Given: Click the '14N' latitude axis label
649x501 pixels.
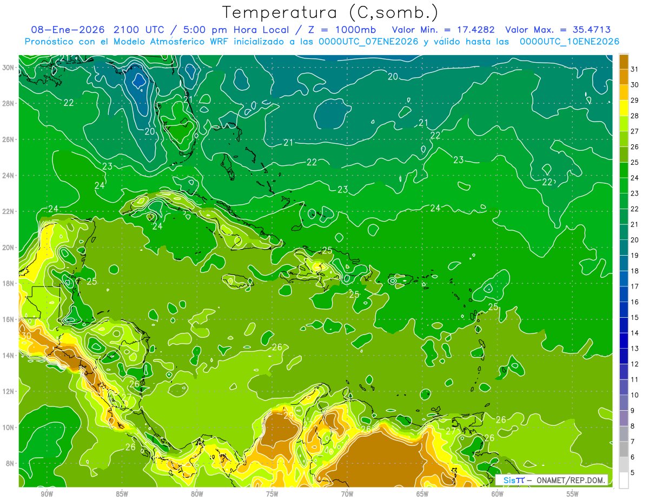Looking at the screenshot, I should coord(8,355).
